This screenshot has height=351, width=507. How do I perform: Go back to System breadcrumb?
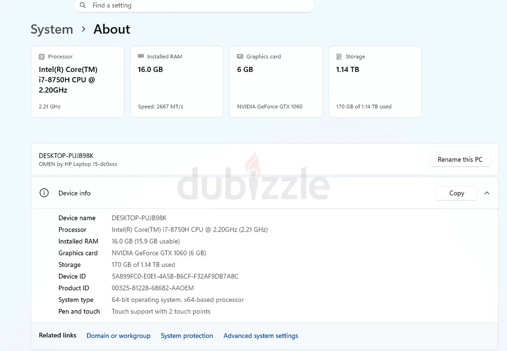[52, 29]
